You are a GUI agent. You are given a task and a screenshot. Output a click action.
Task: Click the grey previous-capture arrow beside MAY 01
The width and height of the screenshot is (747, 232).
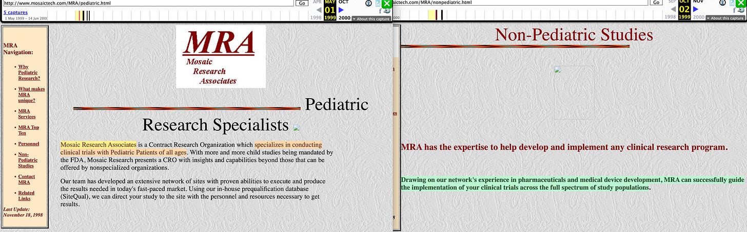click(319, 10)
